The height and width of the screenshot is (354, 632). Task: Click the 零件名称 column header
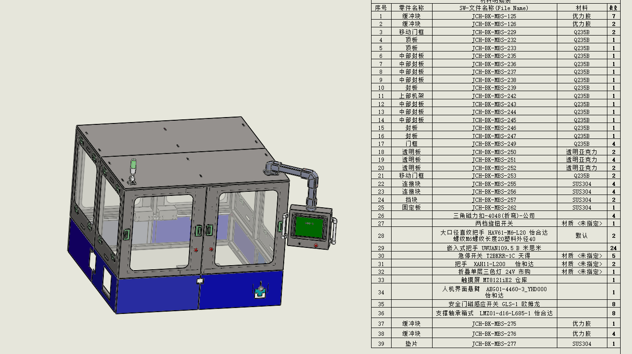click(x=411, y=8)
